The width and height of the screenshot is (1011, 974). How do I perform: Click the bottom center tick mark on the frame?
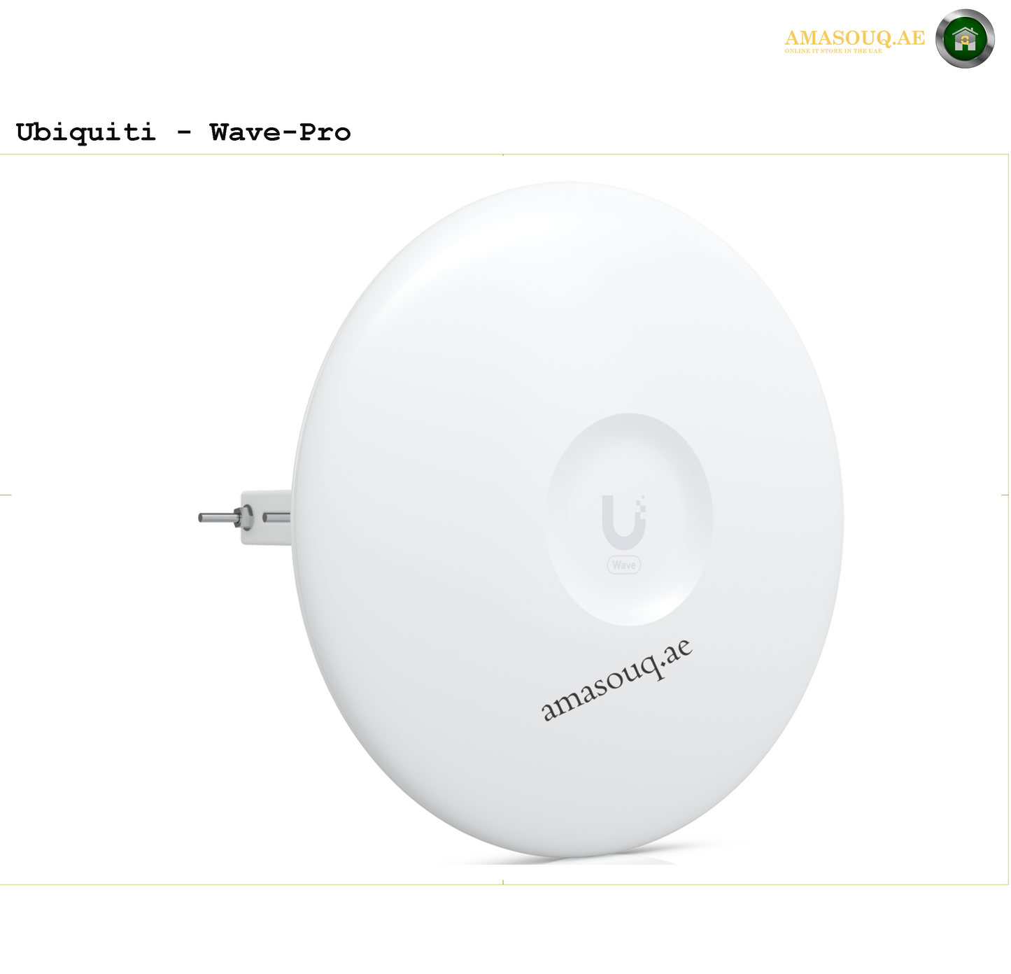tap(503, 882)
